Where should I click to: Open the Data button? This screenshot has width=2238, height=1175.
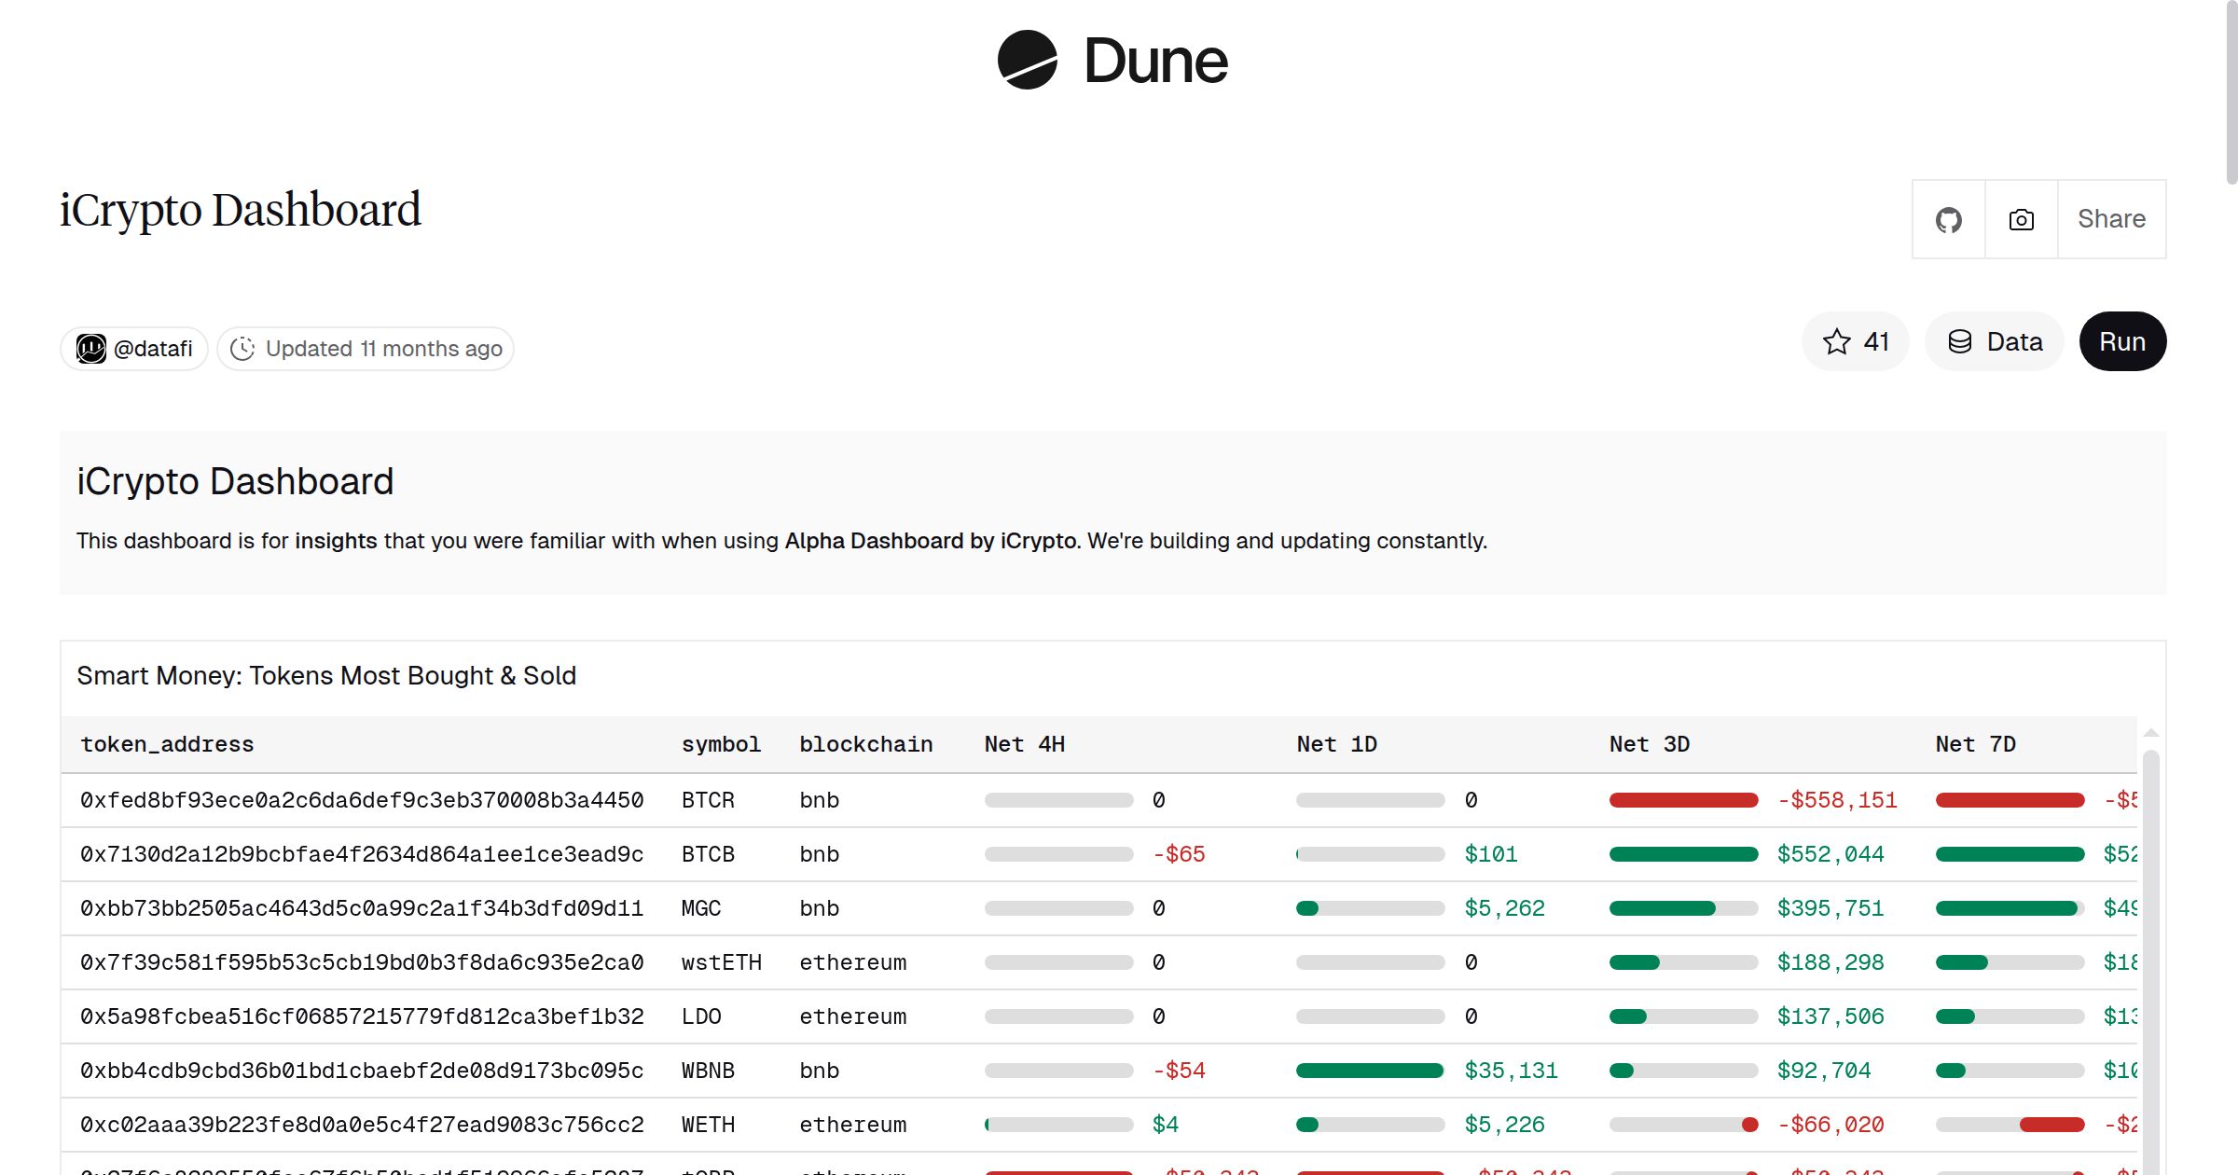pos(1995,341)
